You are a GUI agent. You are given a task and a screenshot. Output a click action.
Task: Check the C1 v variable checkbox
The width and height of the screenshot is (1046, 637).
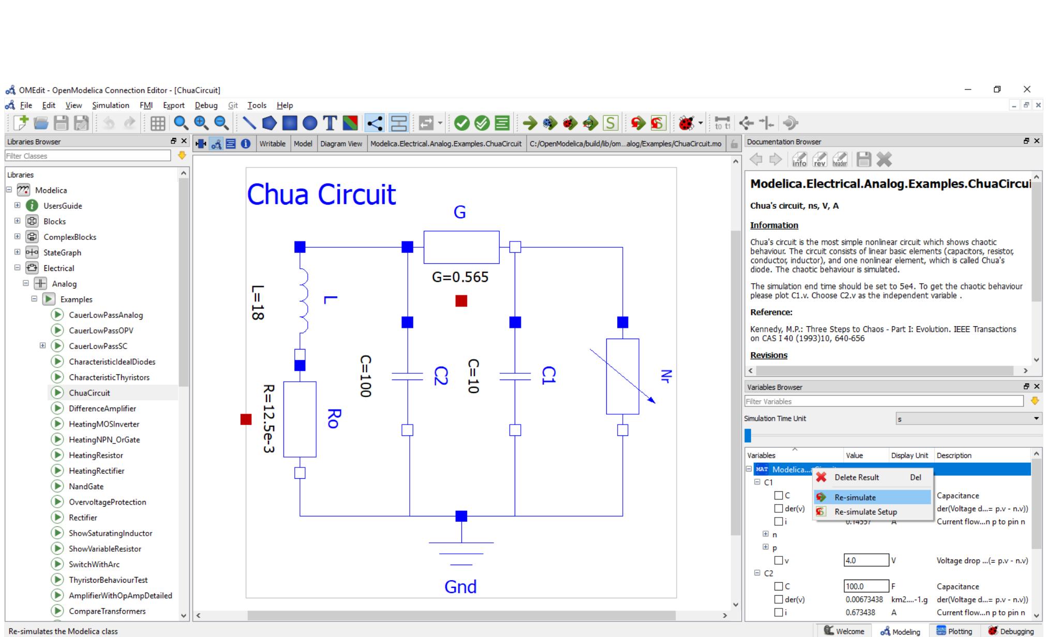click(x=779, y=560)
